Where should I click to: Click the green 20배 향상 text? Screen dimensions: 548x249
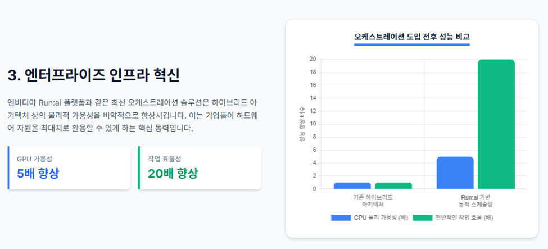tap(173, 174)
